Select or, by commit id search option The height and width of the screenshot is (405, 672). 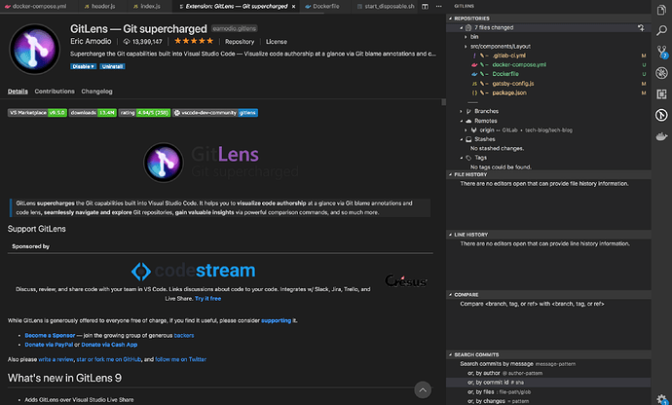(548, 383)
